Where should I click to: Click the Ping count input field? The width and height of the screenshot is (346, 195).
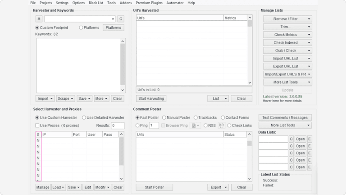coord(154,125)
